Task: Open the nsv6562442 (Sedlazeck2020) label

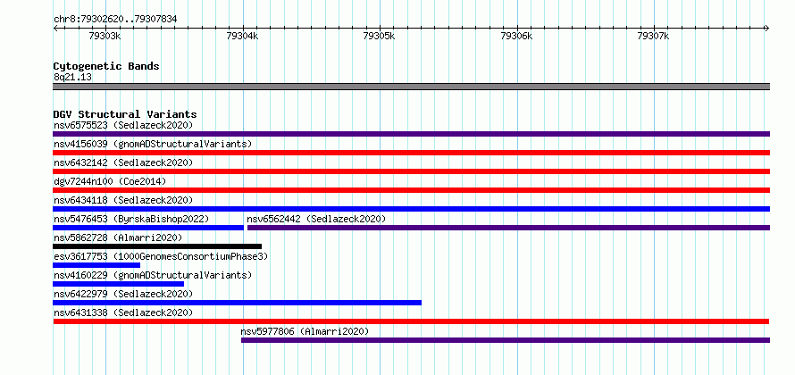Action: coord(316,219)
